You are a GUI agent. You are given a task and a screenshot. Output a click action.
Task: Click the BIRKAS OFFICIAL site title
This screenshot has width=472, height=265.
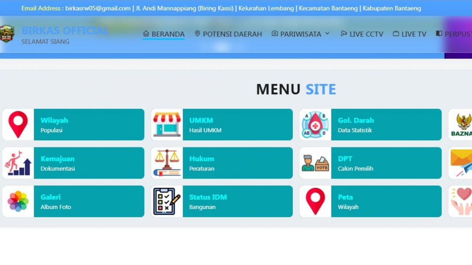[65, 30]
